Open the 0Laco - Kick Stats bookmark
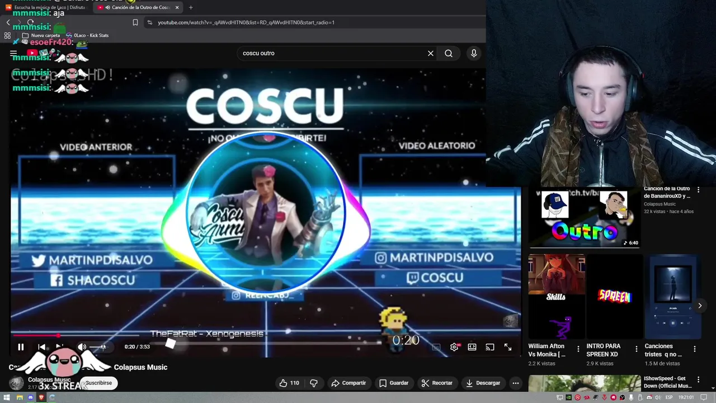 87,35
